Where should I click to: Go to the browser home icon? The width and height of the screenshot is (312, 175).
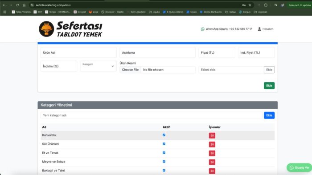24,5
